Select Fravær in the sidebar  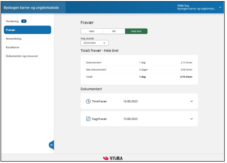click(x=27, y=30)
